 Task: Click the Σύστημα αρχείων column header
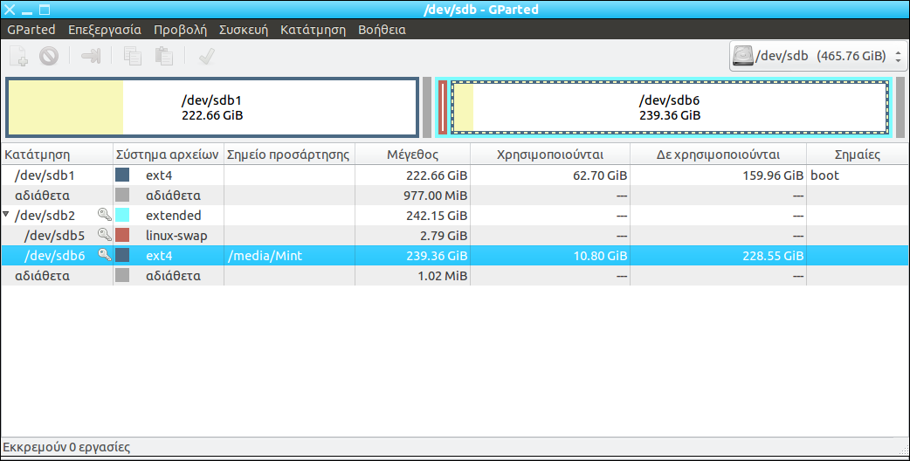pos(168,155)
